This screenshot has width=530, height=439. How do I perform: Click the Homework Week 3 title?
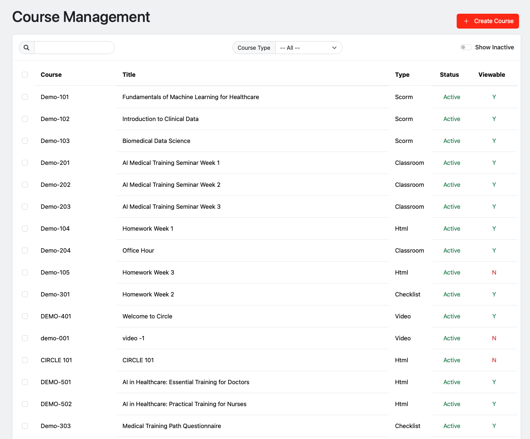tap(148, 273)
